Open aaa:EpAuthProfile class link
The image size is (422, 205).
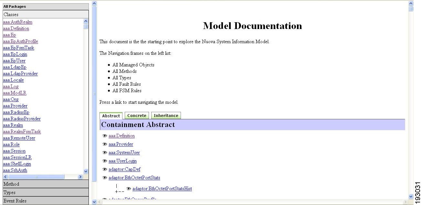[20, 41]
